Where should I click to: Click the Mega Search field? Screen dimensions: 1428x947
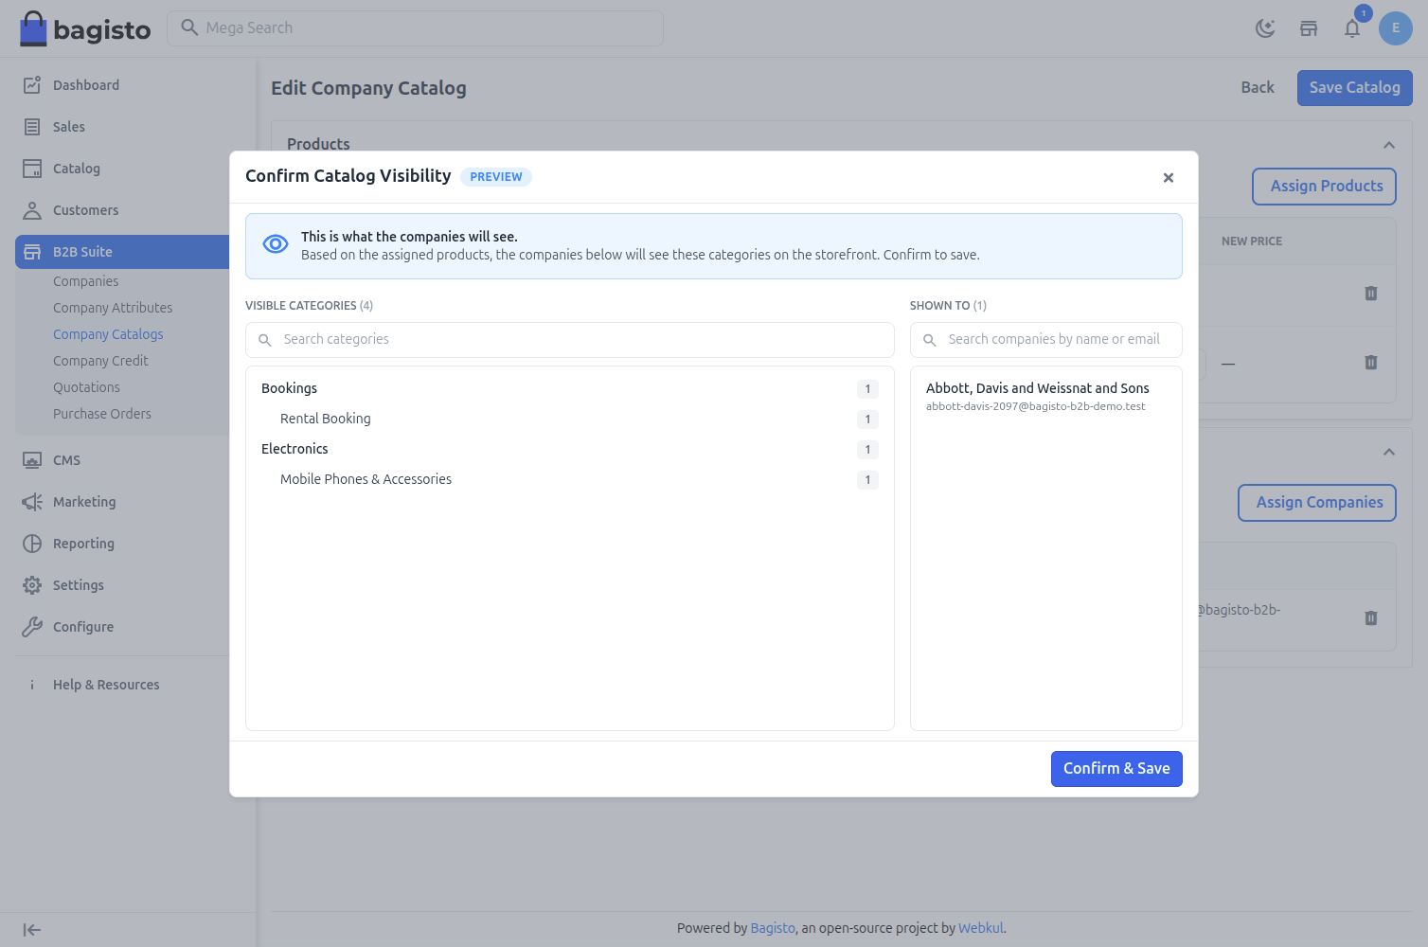click(416, 28)
